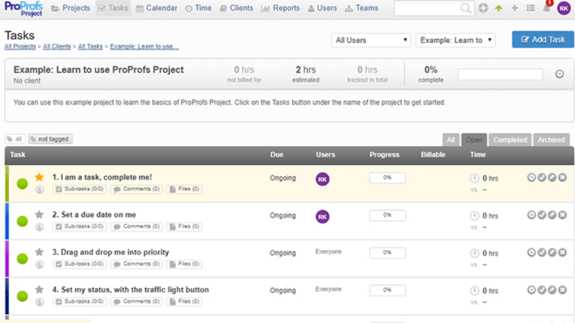The image size is (575, 323).
Task: Follow the All Projects breadcrumb link
Action: coord(20,47)
